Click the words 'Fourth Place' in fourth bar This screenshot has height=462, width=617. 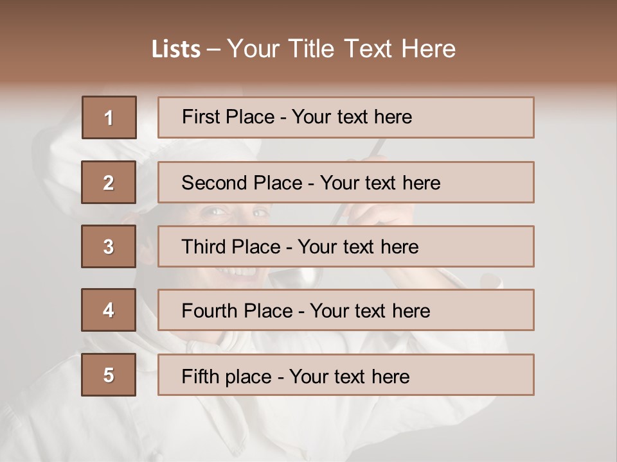tap(237, 311)
